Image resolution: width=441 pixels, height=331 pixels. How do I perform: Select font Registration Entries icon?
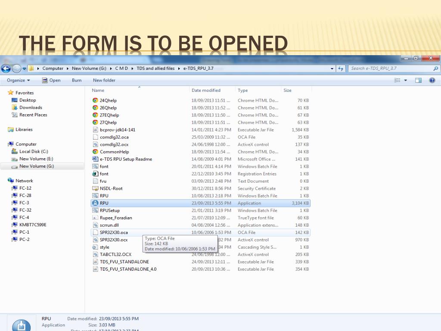coord(95,173)
